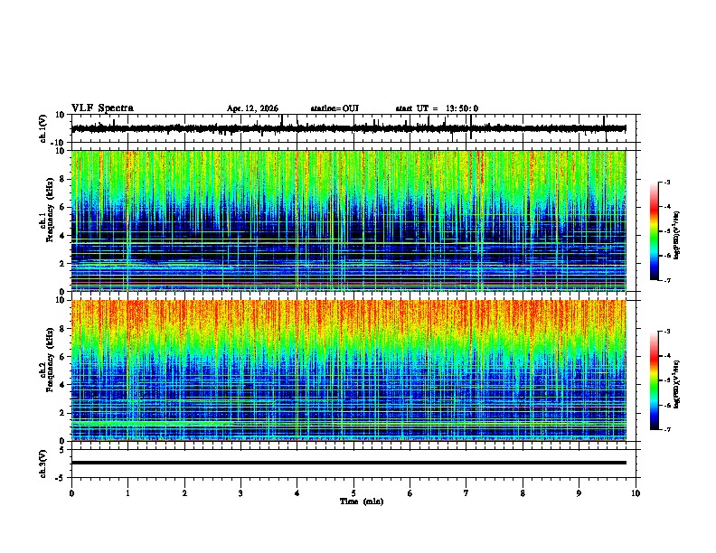Click the time axis tick label "2"
The height and width of the screenshot is (553, 716).
[184, 493]
